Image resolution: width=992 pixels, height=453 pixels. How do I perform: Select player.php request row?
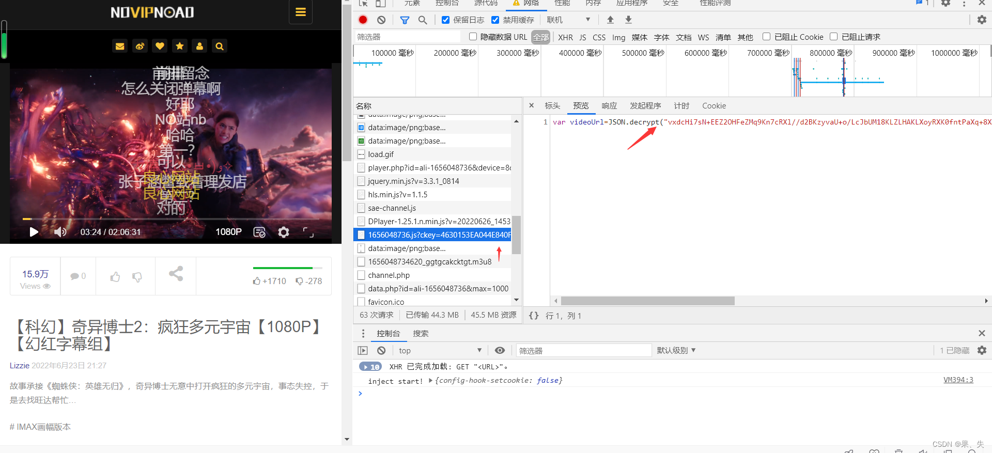tap(433, 167)
